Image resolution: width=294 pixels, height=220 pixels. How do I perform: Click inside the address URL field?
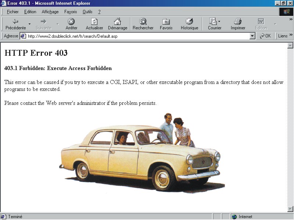(x=136, y=36)
